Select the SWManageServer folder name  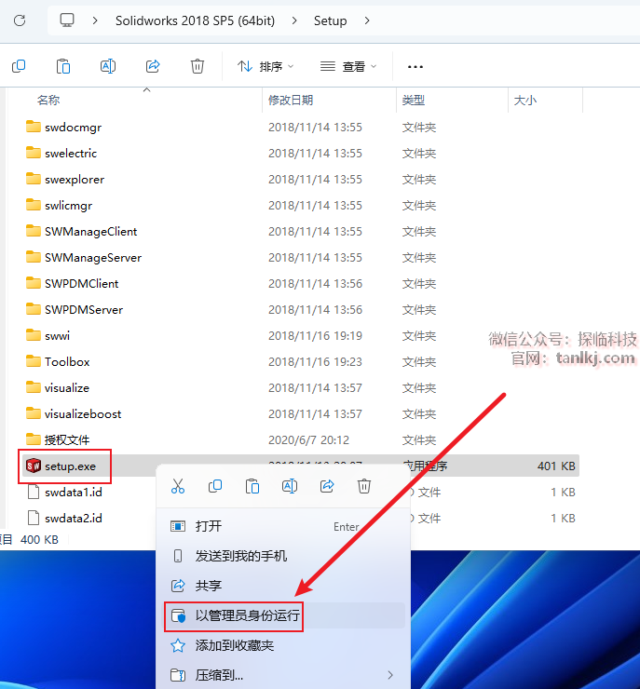[x=93, y=258]
